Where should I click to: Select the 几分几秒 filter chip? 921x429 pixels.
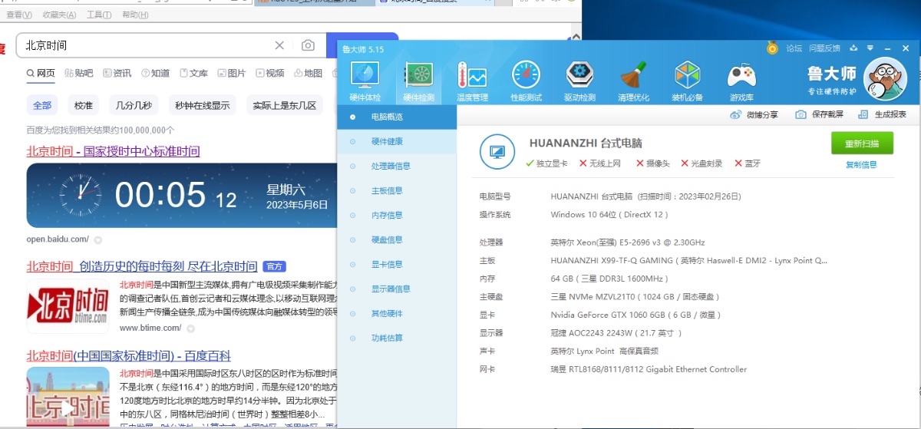pyautogui.click(x=134, y=105)
